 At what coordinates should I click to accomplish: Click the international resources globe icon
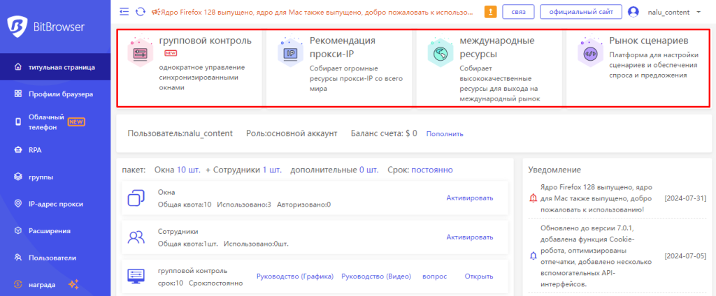441,52
